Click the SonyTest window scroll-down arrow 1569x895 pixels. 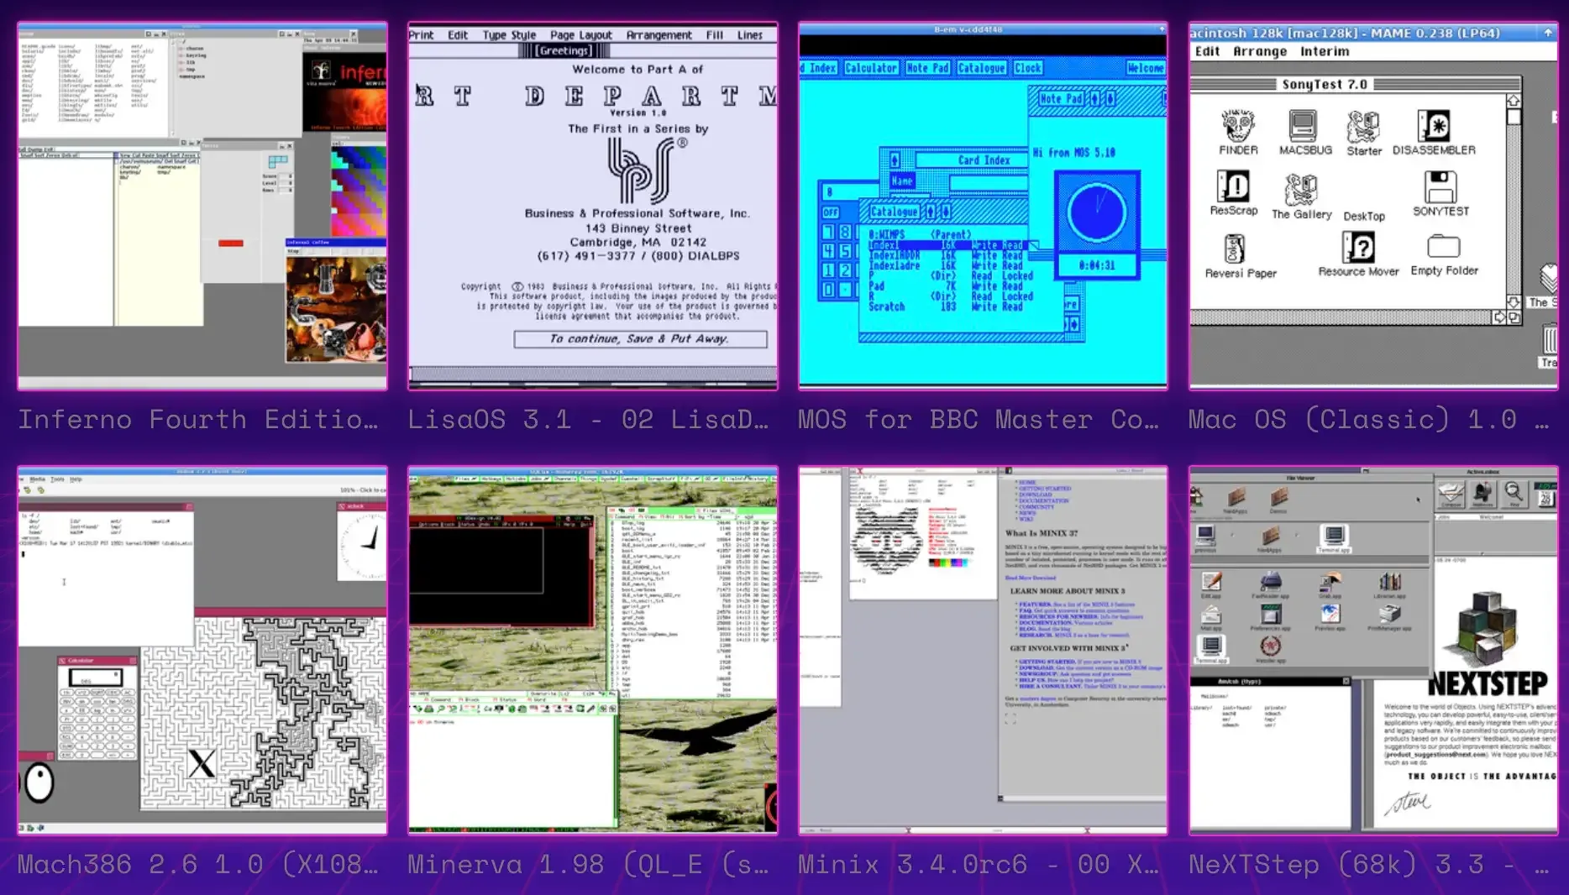(1514, 302)
